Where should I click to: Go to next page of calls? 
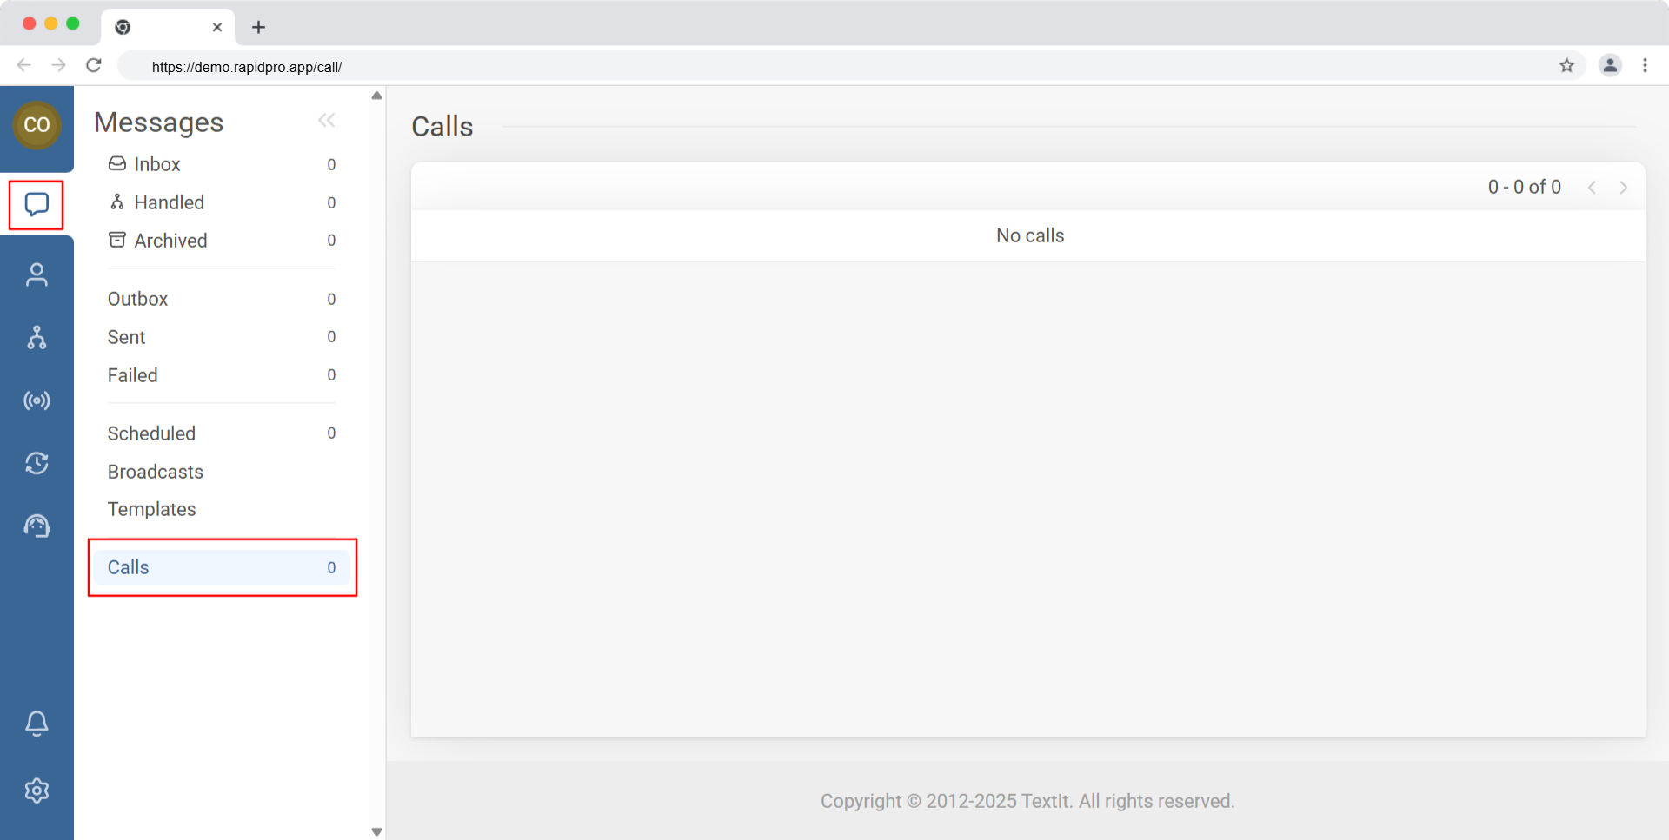click(x=1623, y=188)
